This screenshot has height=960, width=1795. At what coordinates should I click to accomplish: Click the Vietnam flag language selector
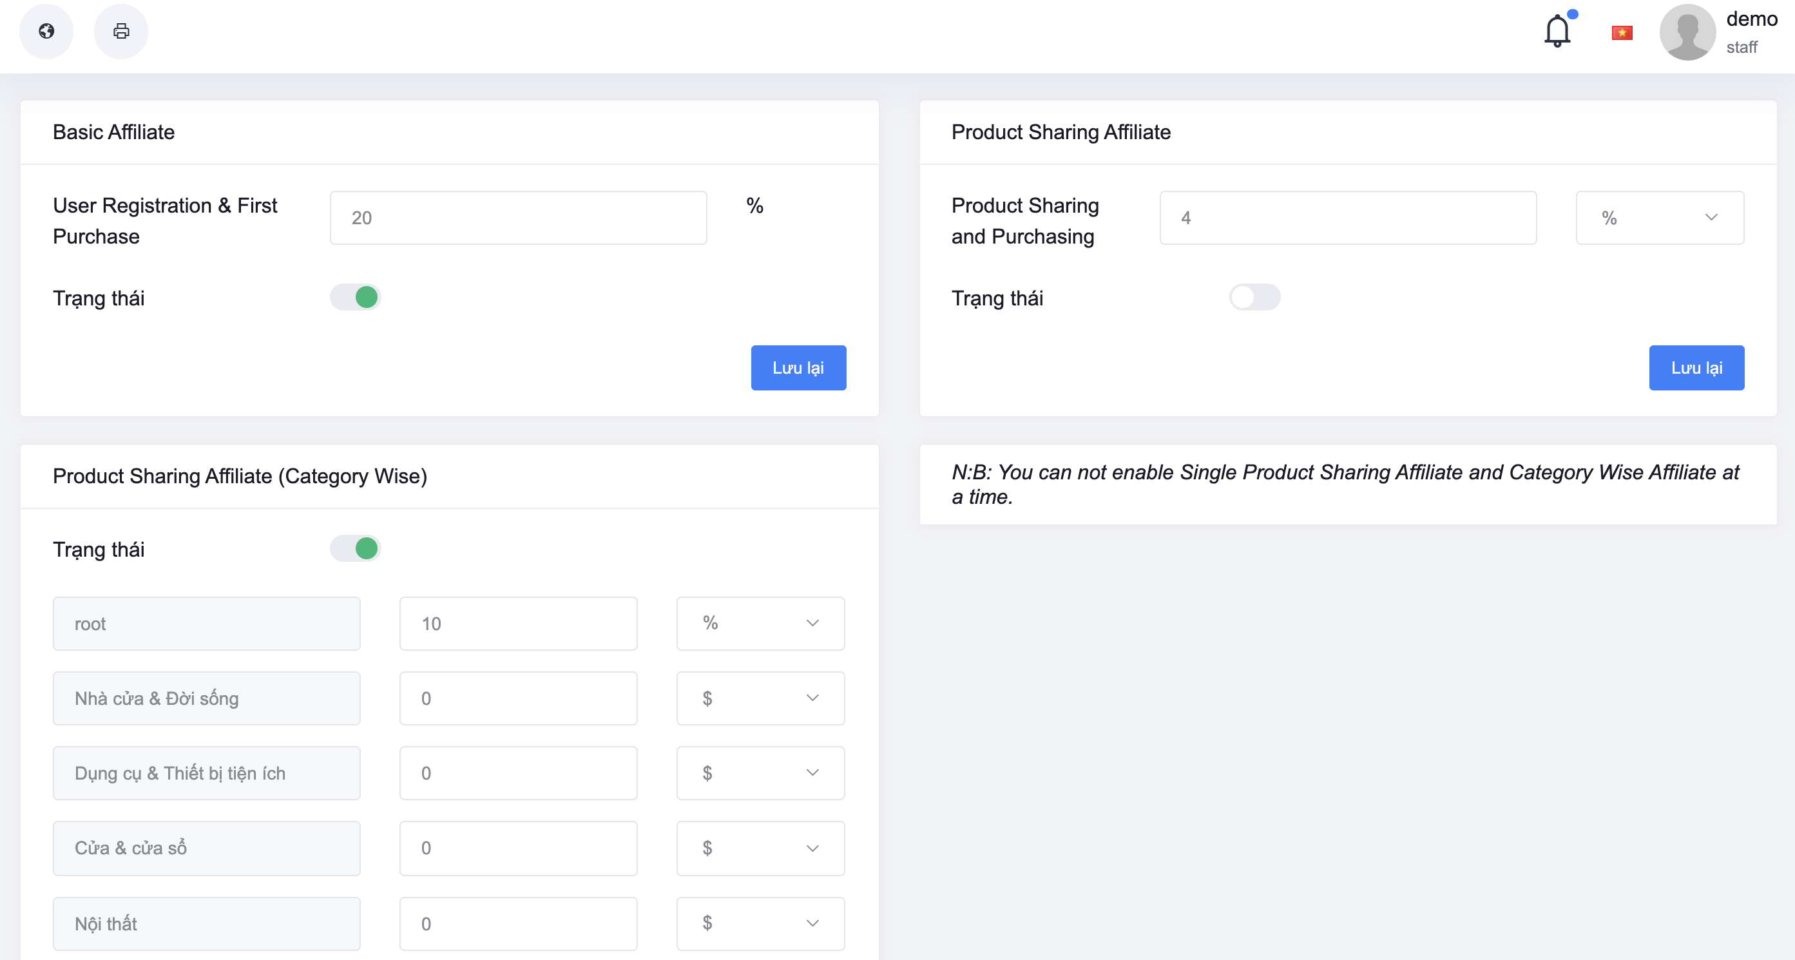pos(1622,33)
